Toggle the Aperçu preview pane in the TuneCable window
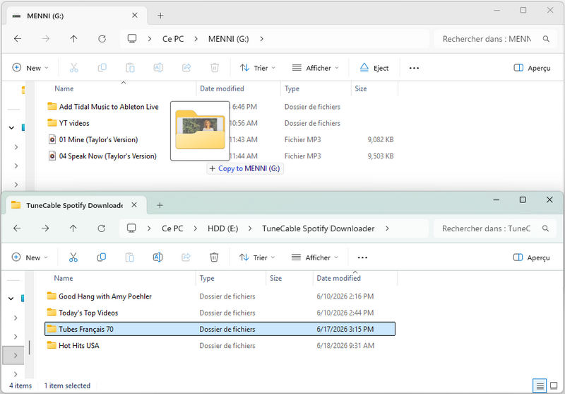Screen dimensions: 565x394 (x=531, y=257)
